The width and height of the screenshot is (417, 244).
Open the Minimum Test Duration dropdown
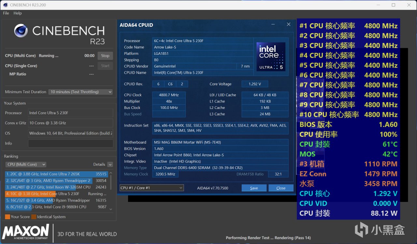click(80, 92)
